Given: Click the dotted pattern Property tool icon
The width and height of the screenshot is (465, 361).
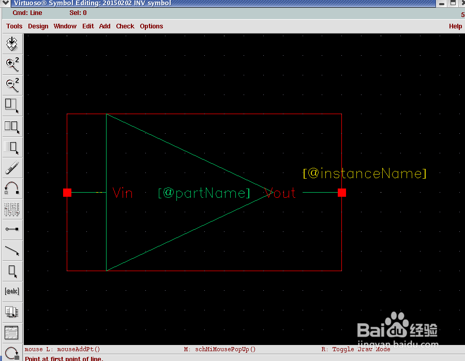Looking at the screenshot, I should pyautogui.click(x=12, y=209).
